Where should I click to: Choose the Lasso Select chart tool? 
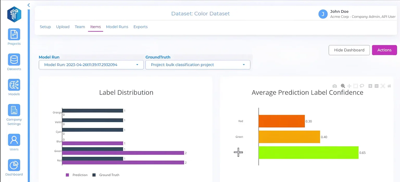click(x=362, y=86)
